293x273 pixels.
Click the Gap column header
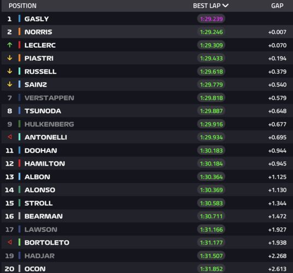(x=277, y=6)
